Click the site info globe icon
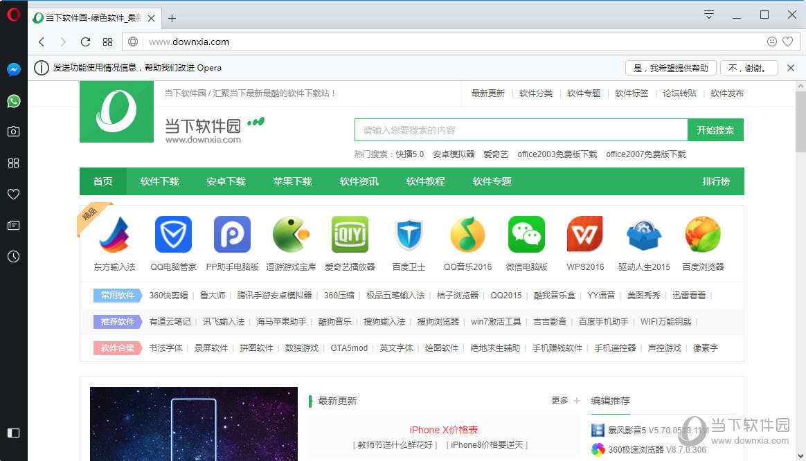 (x=133, y=42)
